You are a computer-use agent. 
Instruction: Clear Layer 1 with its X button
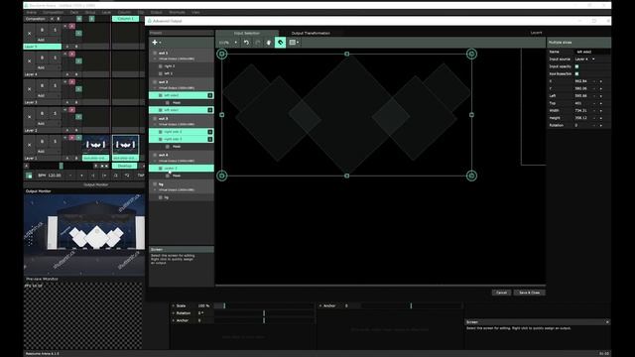[29, 146]
